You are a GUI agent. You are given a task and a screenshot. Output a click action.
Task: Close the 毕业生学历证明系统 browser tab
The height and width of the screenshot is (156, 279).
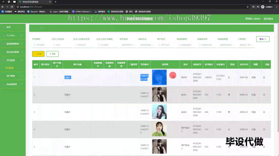(50, 2)
